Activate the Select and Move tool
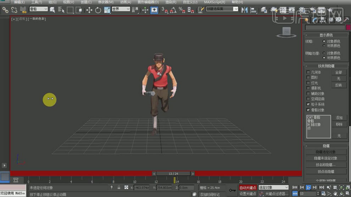351x197 pixels. click(89, 10)
